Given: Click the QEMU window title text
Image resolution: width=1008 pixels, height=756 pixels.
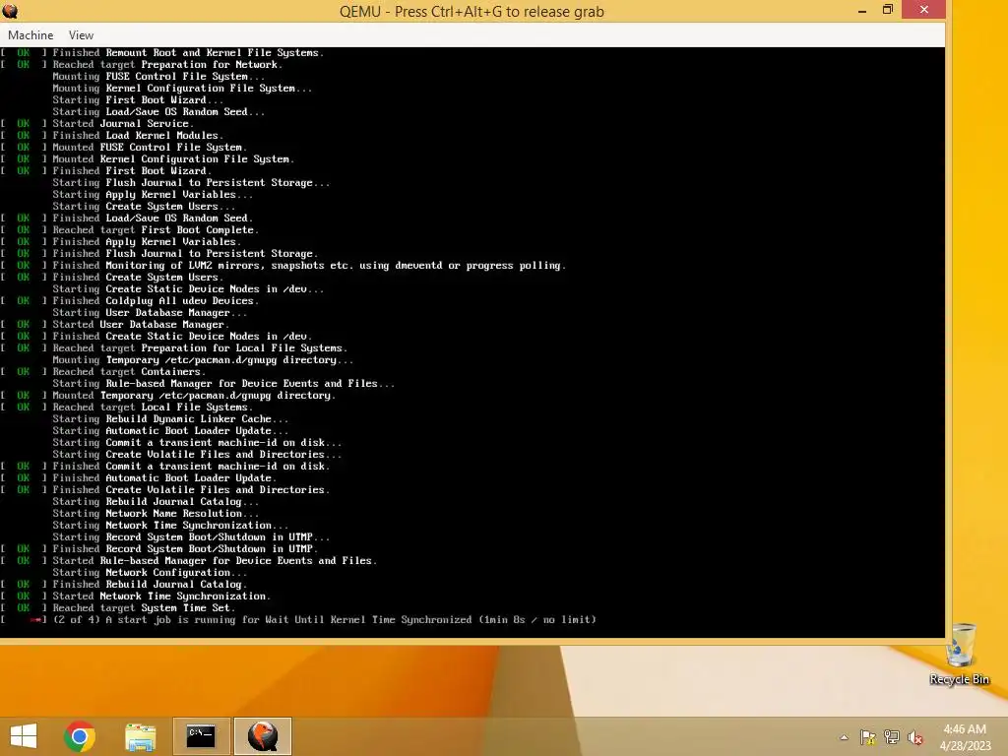Looking at the screenshot, I should (x=472, y=11).
